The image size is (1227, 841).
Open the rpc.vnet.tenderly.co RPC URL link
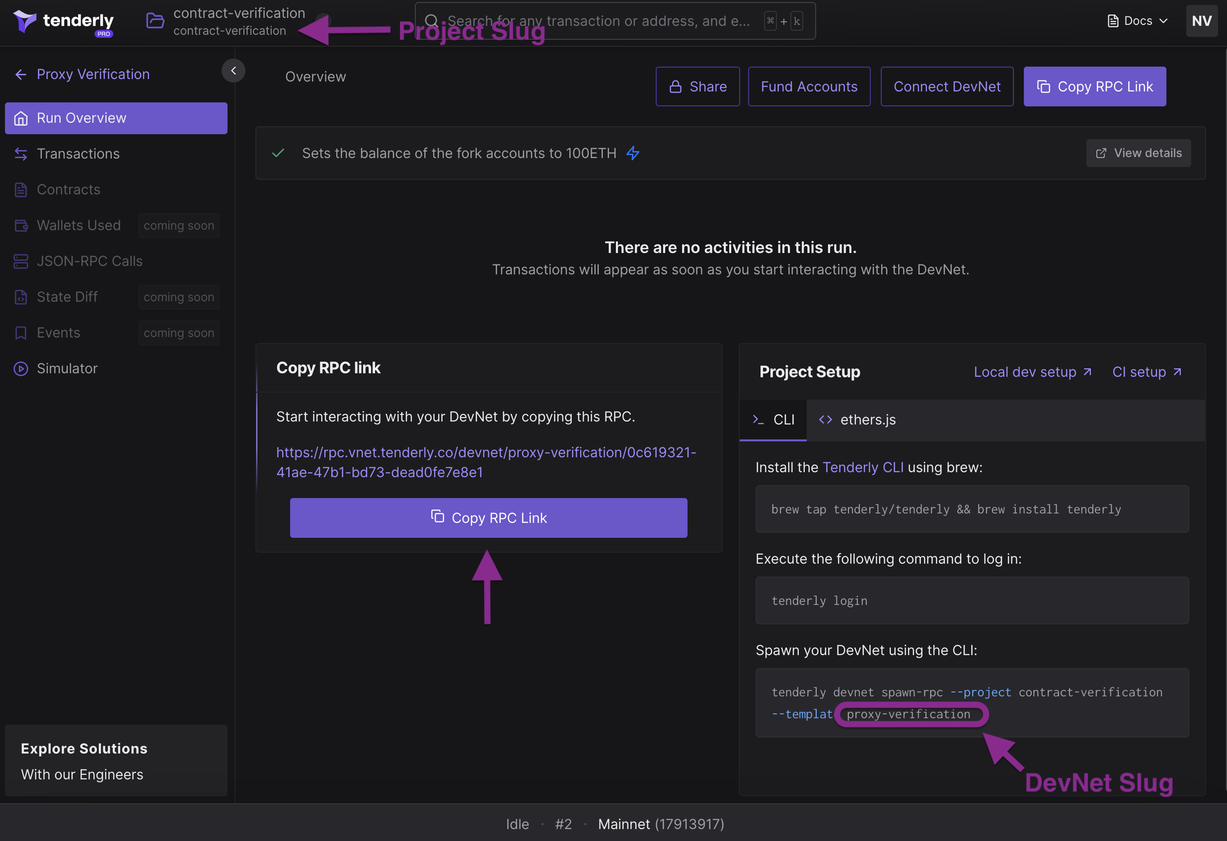[486, 462]
